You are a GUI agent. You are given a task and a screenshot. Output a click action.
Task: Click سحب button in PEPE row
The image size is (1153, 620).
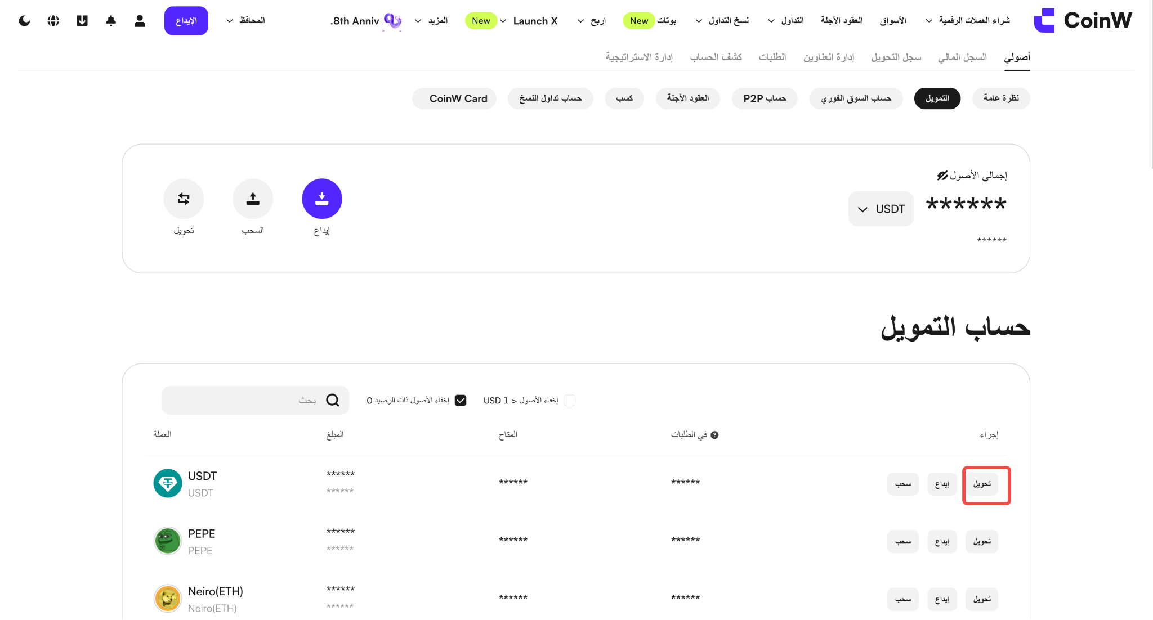point(903,542)
